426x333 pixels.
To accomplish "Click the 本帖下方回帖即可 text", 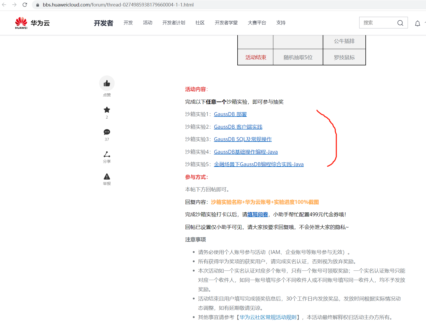I will click(x=207, y=189).
